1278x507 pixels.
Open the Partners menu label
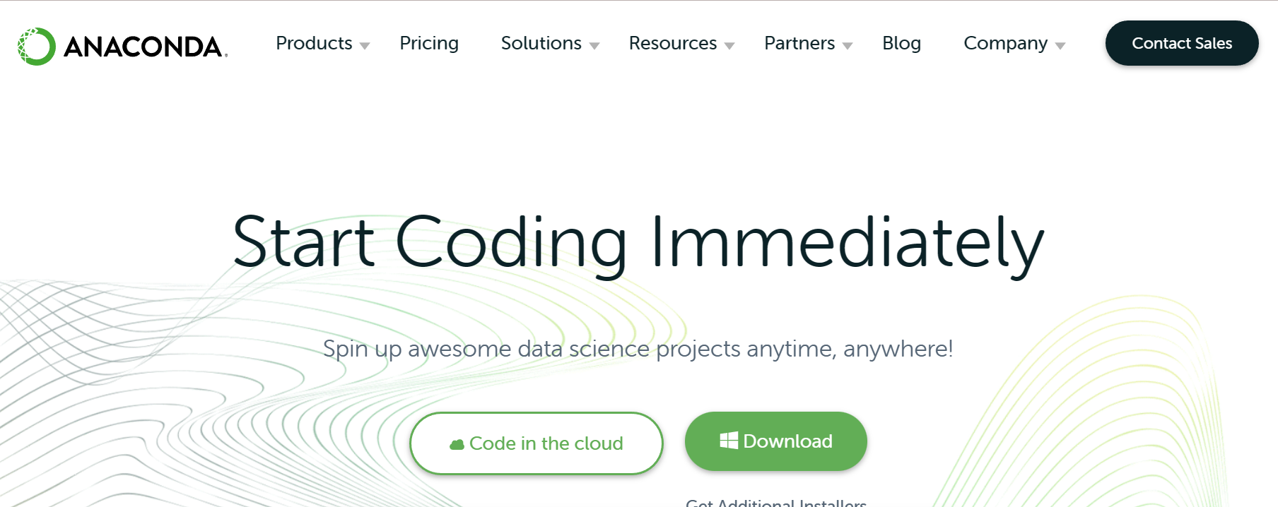[x=799, y=43]
